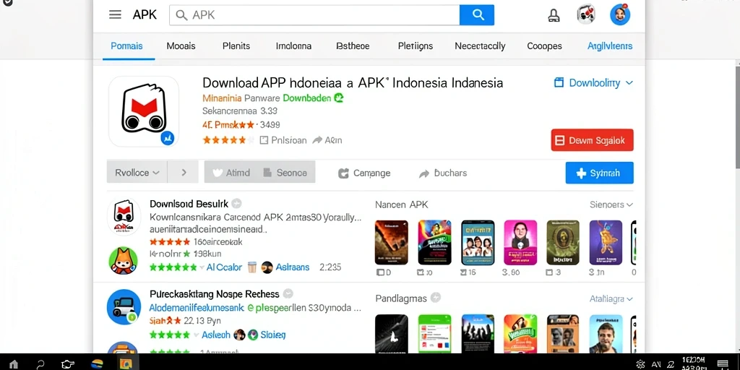Expand the Downloolimy dropdown
740x370 pixels.
click(593, 83)
